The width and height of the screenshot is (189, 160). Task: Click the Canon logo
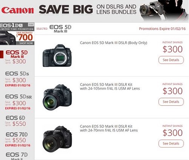(17, 10)
